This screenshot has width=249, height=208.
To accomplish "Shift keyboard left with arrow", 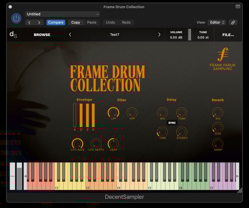I will [x=25, y=176].
